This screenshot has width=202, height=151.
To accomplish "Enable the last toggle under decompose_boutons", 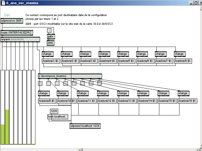I will 99,83.
